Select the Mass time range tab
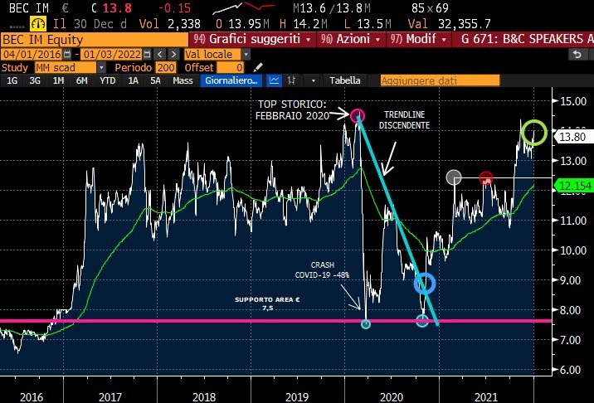 [183, 80]
